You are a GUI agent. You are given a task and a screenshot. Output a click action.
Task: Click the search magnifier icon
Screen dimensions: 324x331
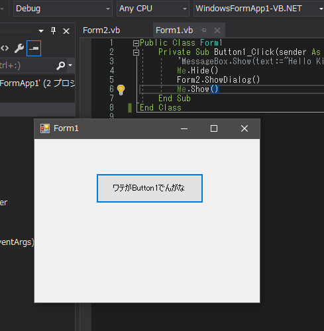[60, 66]
